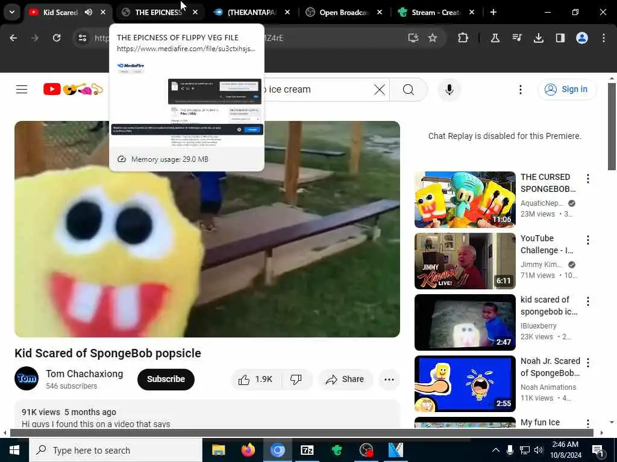Open options for Noah Animations video

click(x=588, y=363)
